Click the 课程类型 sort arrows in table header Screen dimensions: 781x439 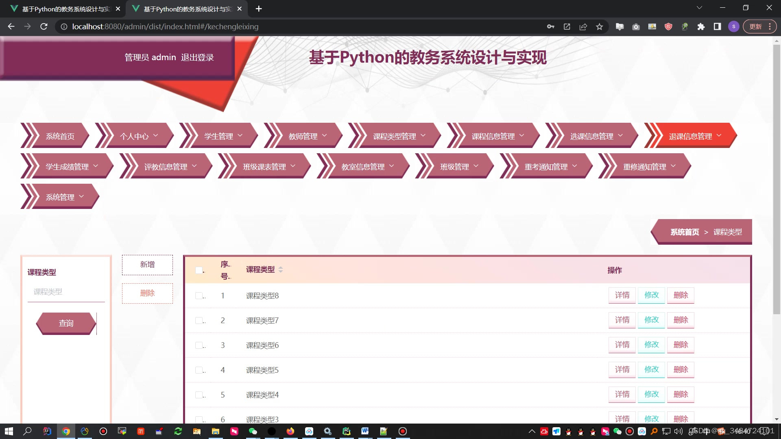pos(281,269)
